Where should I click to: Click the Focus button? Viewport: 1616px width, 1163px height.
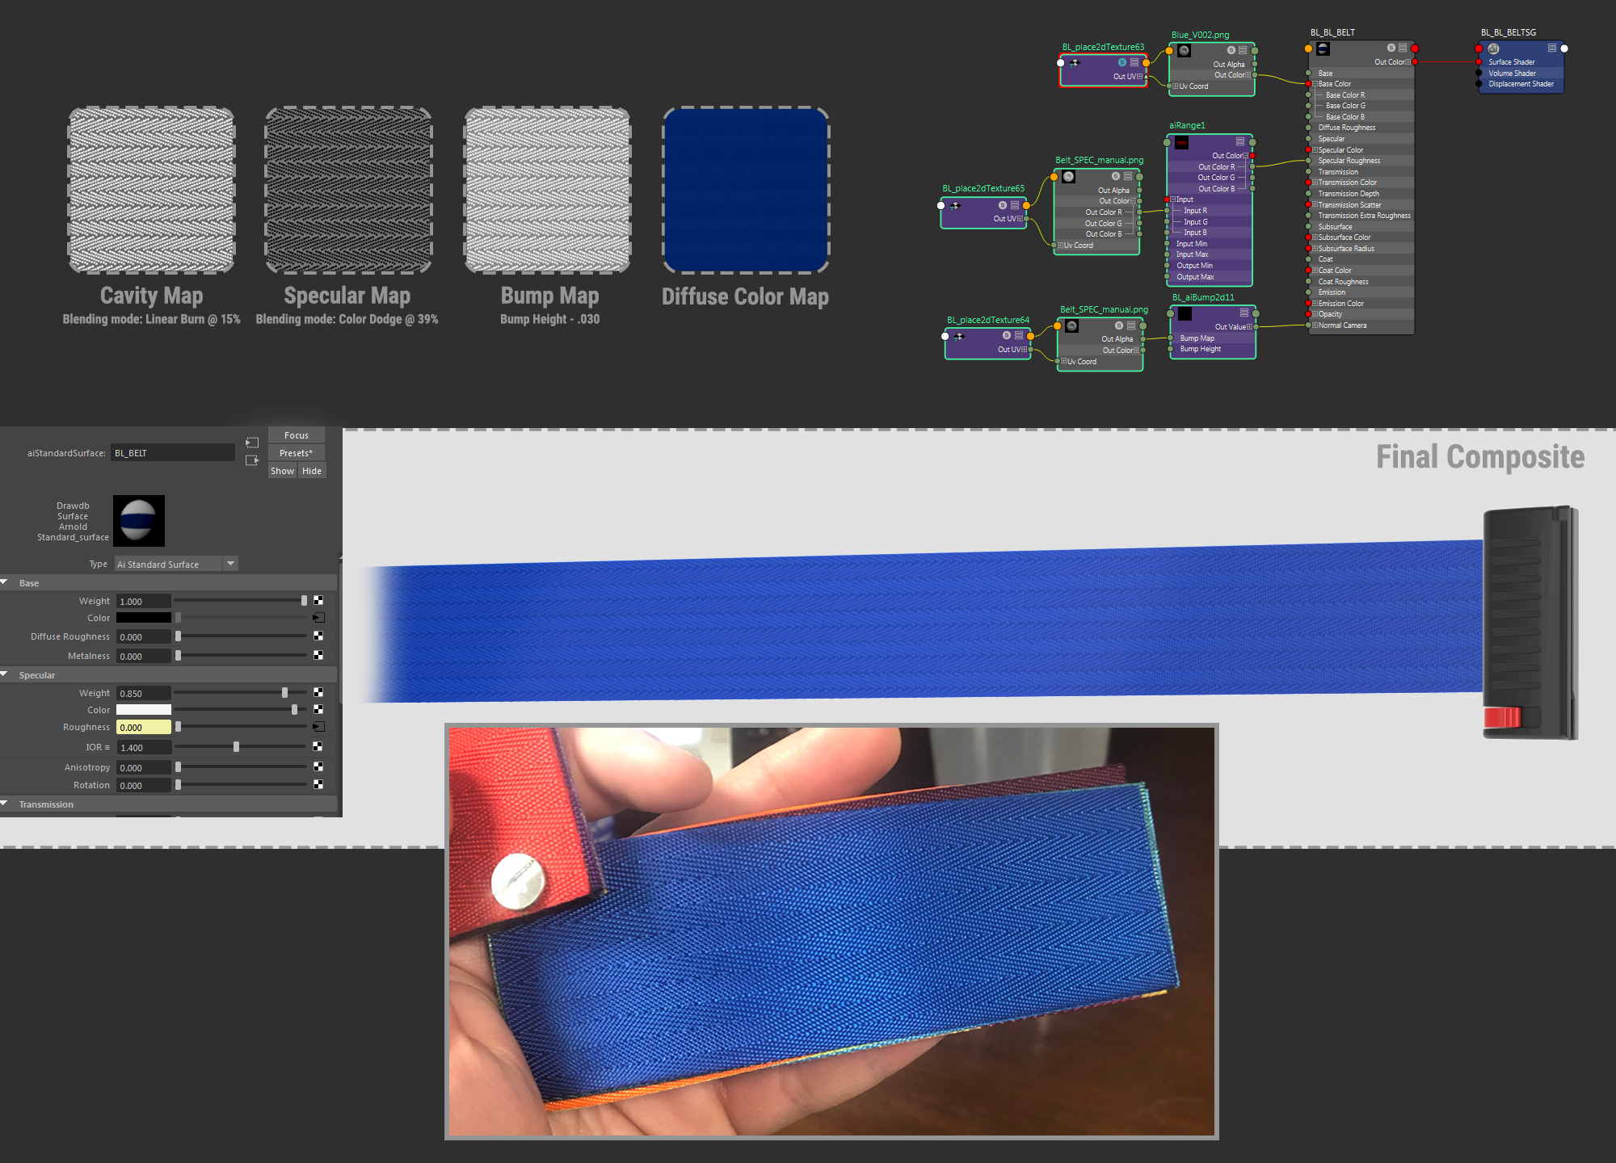(296, 435)
